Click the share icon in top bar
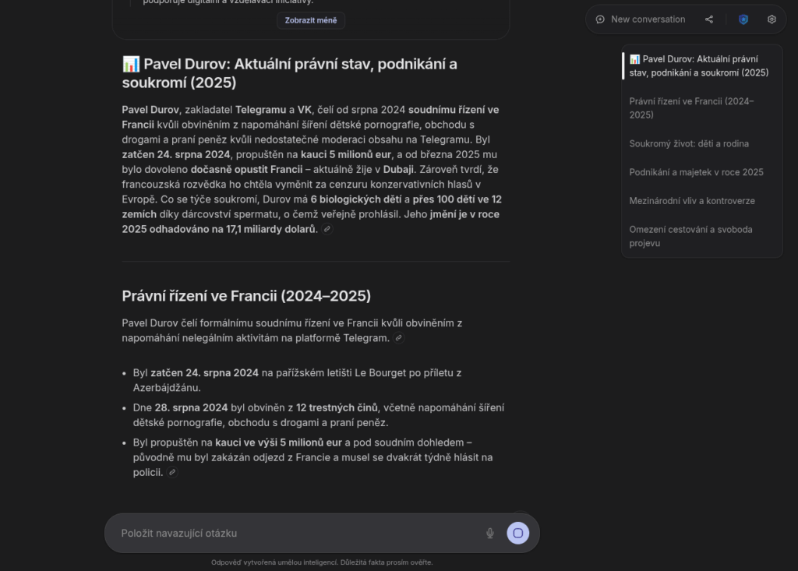Image resolution: width=798 pixels, height=571 pixels. (x=709, y=19)
